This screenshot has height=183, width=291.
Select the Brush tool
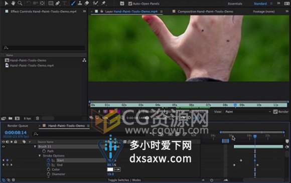coord(73,3)
